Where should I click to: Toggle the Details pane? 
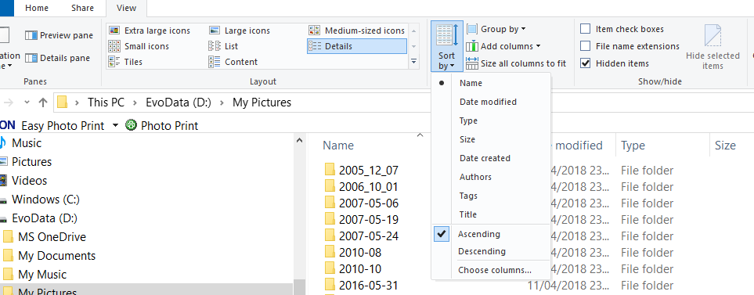(x=58, y=58)
